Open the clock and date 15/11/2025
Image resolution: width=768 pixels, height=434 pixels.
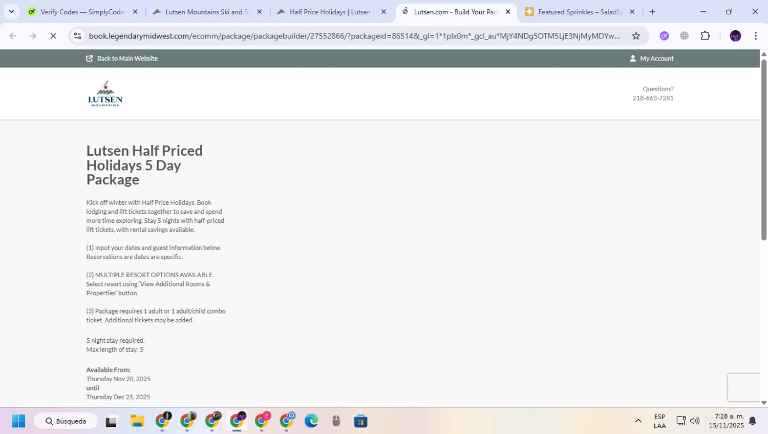[726, 421]
